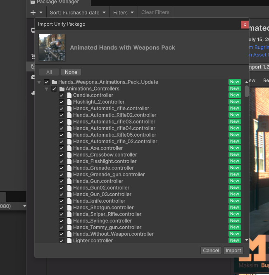Click Hands_Flashlight.controller file icon

(69, 161)
